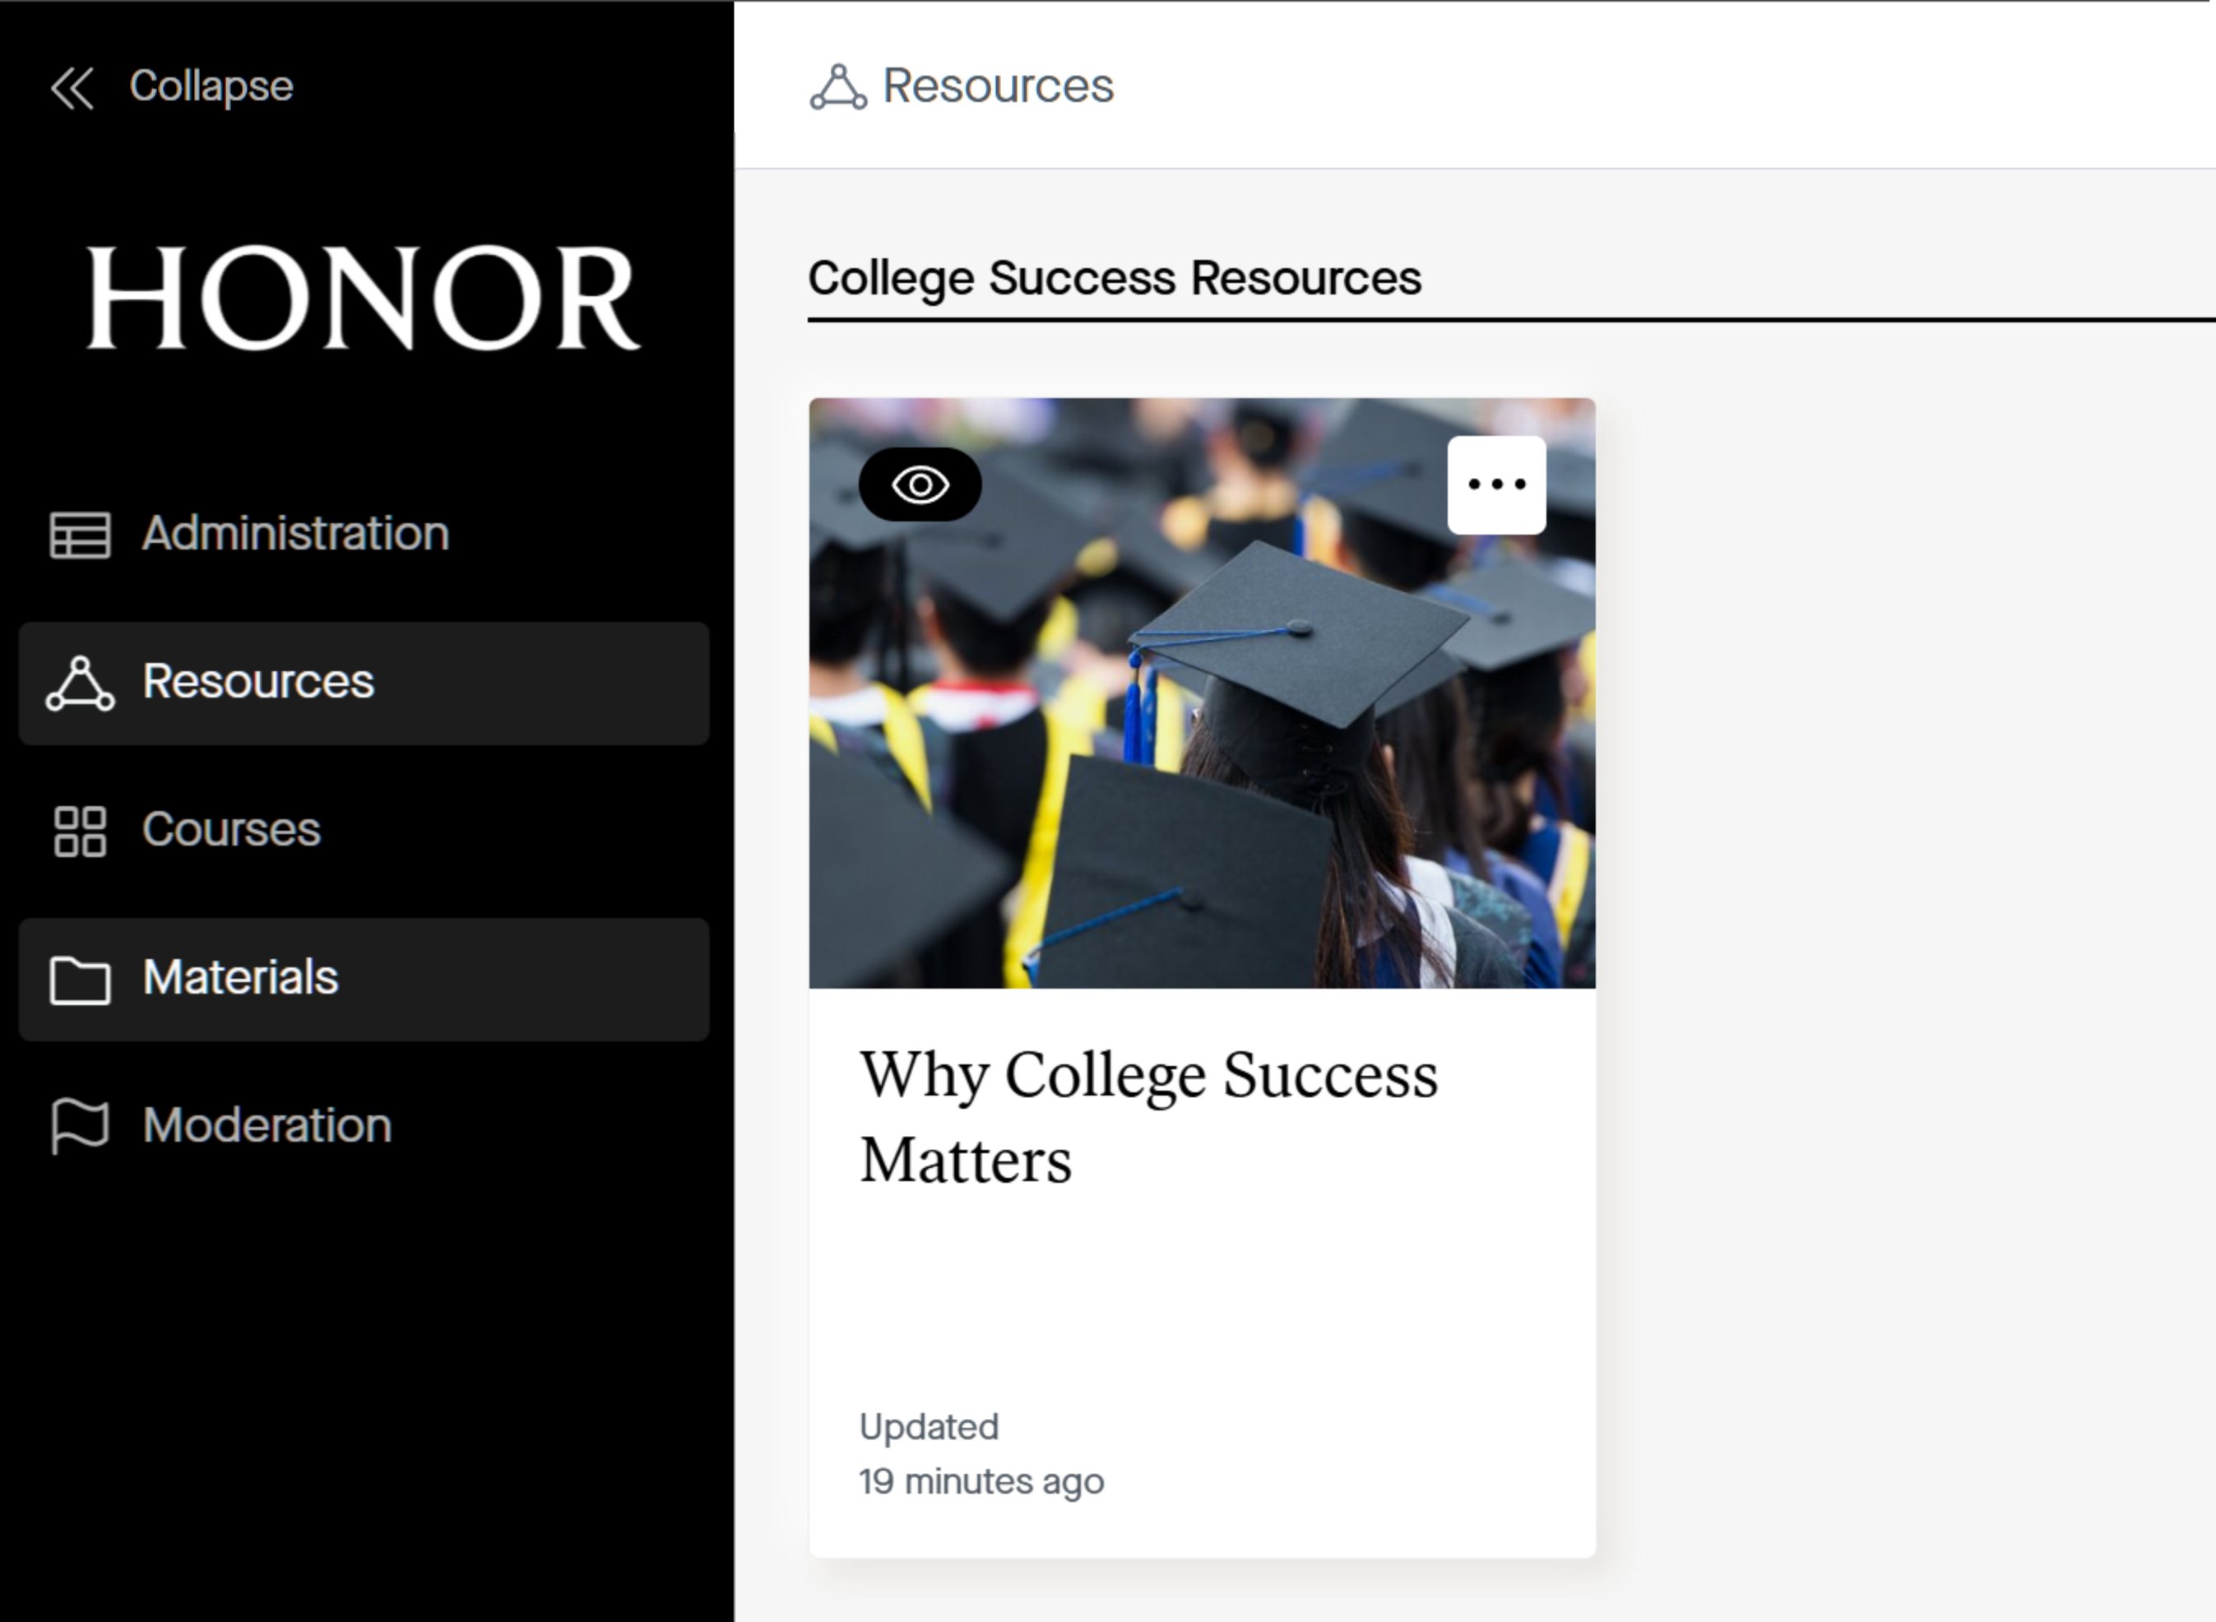The height and width of the screenshot is (1622, 2216).
Task: Open the Materials text label
Action: 240,978
